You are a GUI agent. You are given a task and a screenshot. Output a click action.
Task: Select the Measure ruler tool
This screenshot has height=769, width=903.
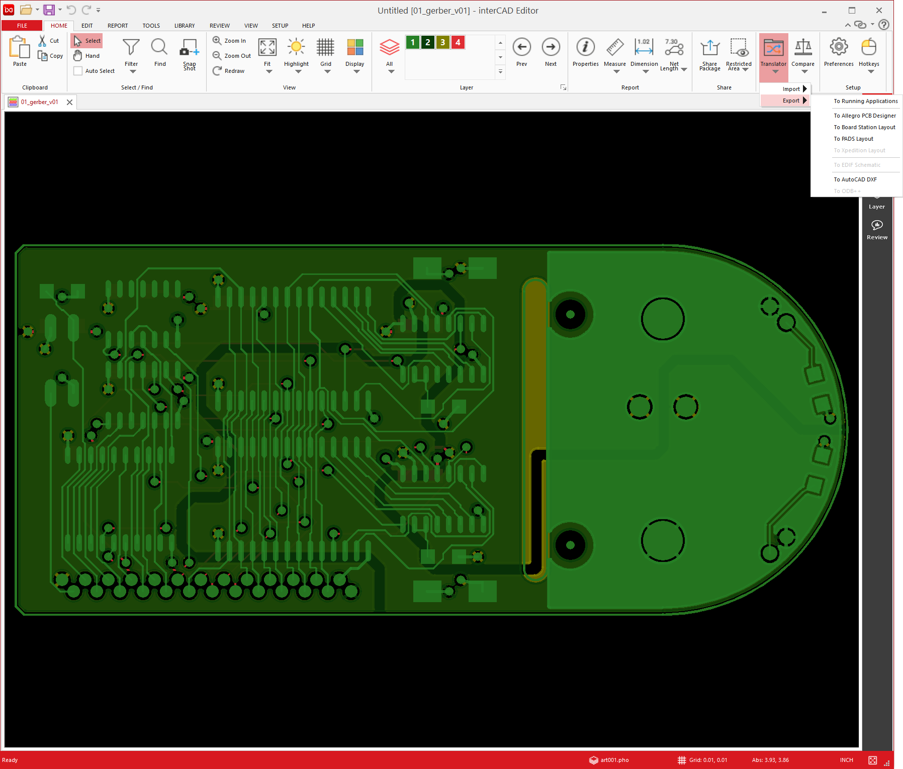pos(614,47)
